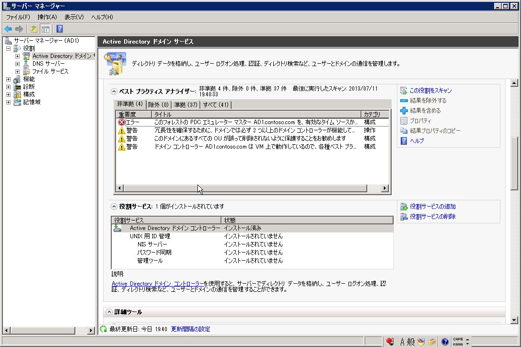Expand the 診断 tree node
521x347 pixels.
[8, 87]
